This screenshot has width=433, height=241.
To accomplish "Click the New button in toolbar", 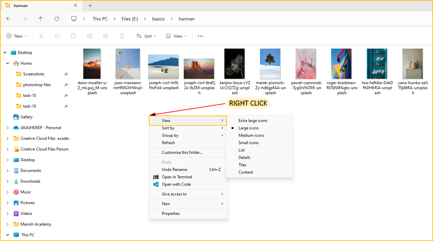I will (15, 36).
